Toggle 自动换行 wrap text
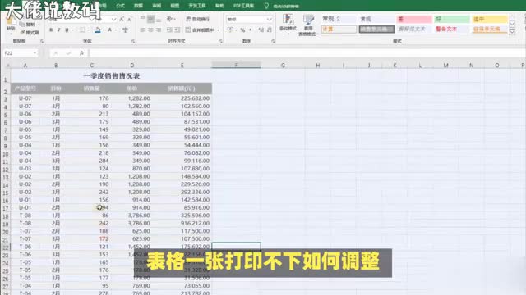Image resolution: width=526 pixels, height=295 pixels. click(197, 19)
